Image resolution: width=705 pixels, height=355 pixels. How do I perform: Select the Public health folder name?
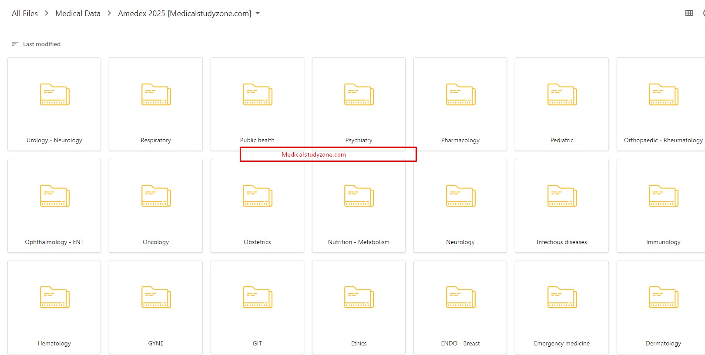point(257,140)
